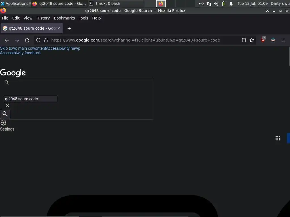Viewport: 290px width, 217px height.
Task: Roll up window with the caret button
Action: pyautogui.click(x=267, y=11)
